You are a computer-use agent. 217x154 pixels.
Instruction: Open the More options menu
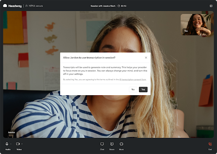(121, 146)
